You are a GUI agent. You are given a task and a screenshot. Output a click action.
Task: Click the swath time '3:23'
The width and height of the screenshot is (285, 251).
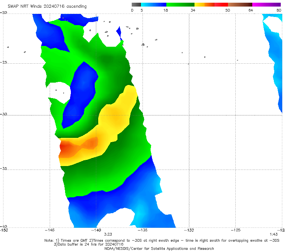pos(108,234)
